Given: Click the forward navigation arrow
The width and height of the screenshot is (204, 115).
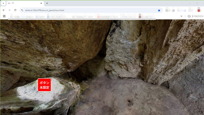Looking at the screenshot, I should click(9, 10).
